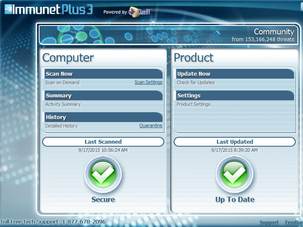Click the green Secure checkmark icon
The image size is (303, 227).
[x=103, y=174]
